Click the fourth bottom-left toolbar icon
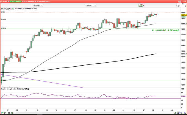Screen dimensions: 187x115 click(x=12, y=113)
